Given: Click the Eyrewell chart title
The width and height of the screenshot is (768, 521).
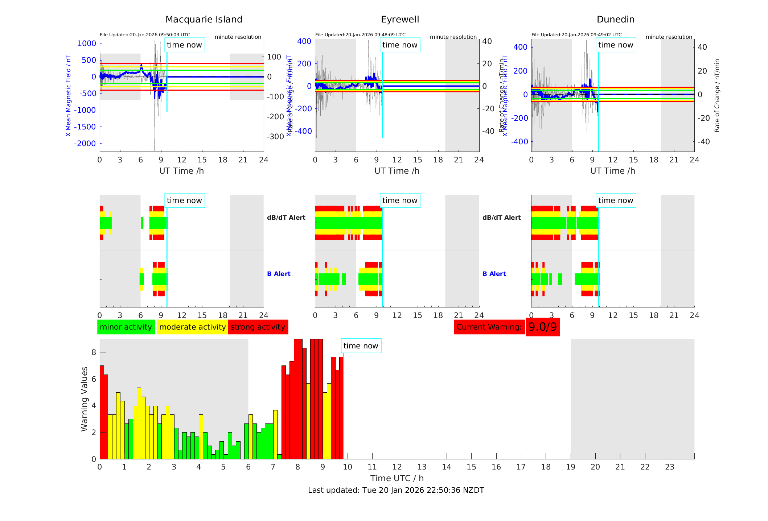Looking at the screenshot, I should pos(400,20).
